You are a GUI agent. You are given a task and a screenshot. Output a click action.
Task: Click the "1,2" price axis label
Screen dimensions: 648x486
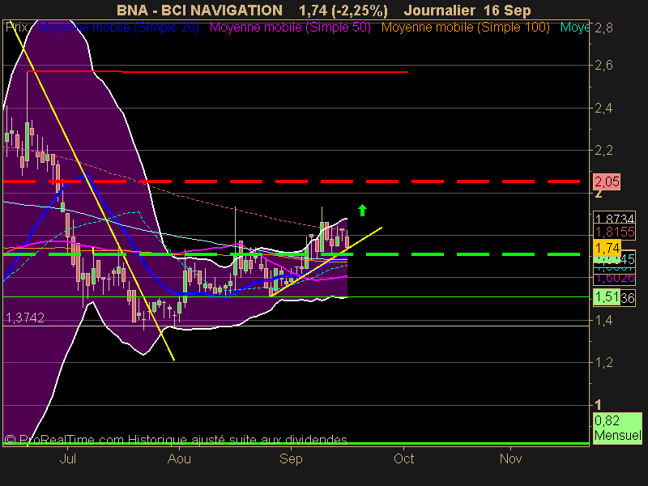(603, 362)
